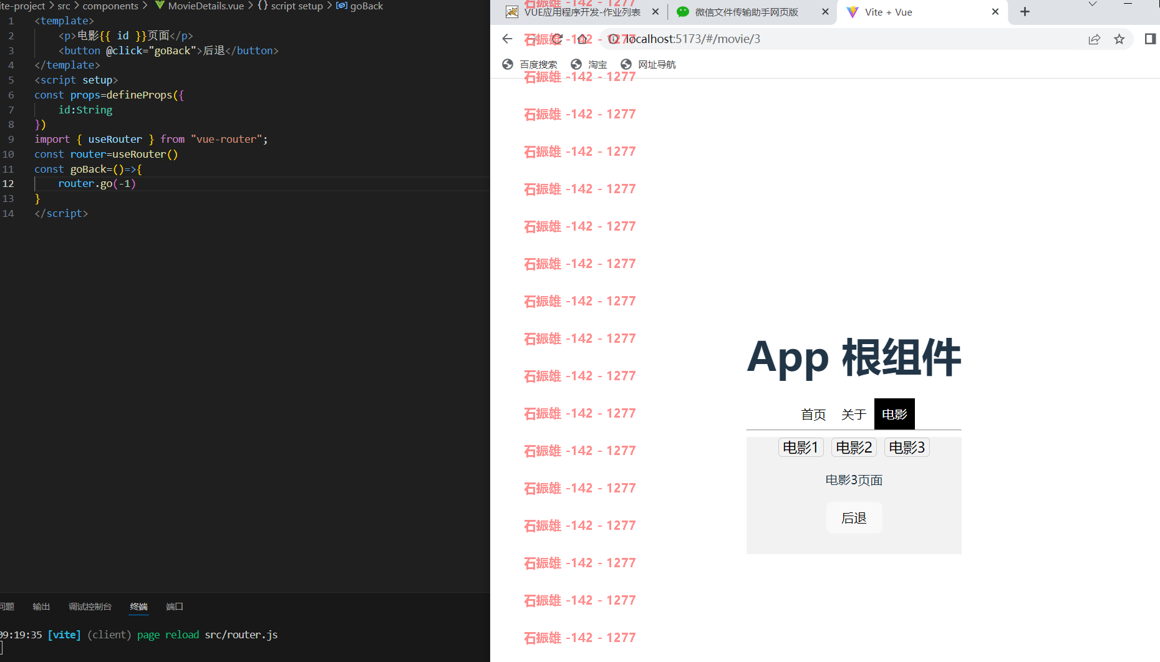Open the 网址导航 bookmark
The image size is (1160, 662).
pos(649,64)
